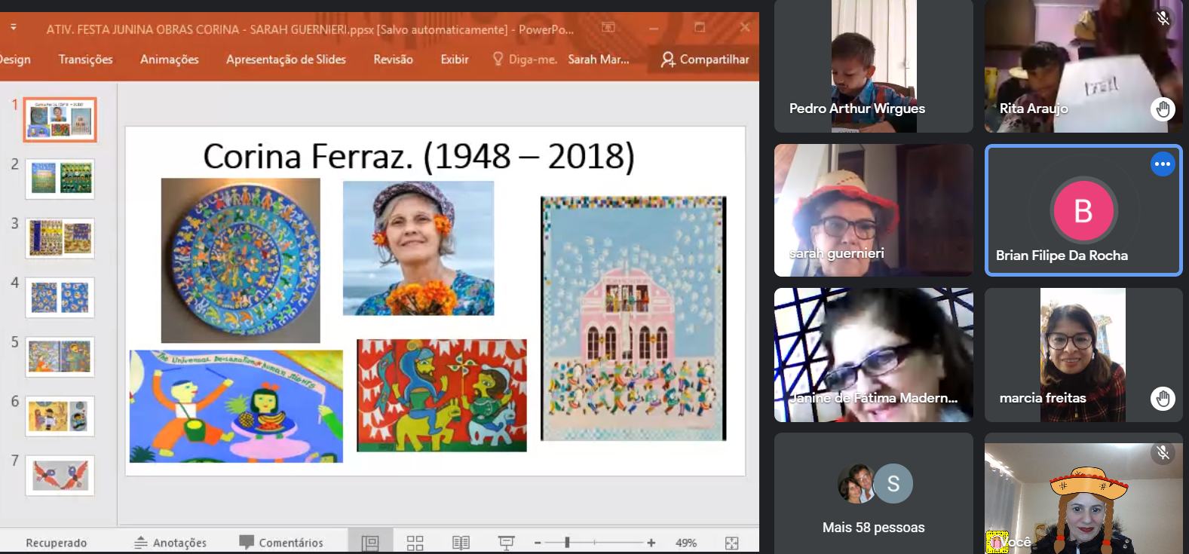Open the Apresentação de Slides tab
Screen dimensions: 1189x554
coord(286,60)
